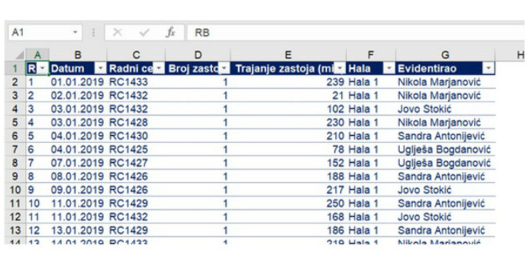Click cell with date 13.01.2019
This screenshot has width=525, height=269.
tap(77, 230)
